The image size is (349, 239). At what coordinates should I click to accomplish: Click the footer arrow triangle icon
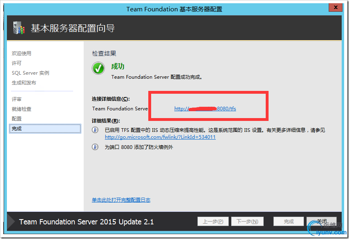pos(11,222)
